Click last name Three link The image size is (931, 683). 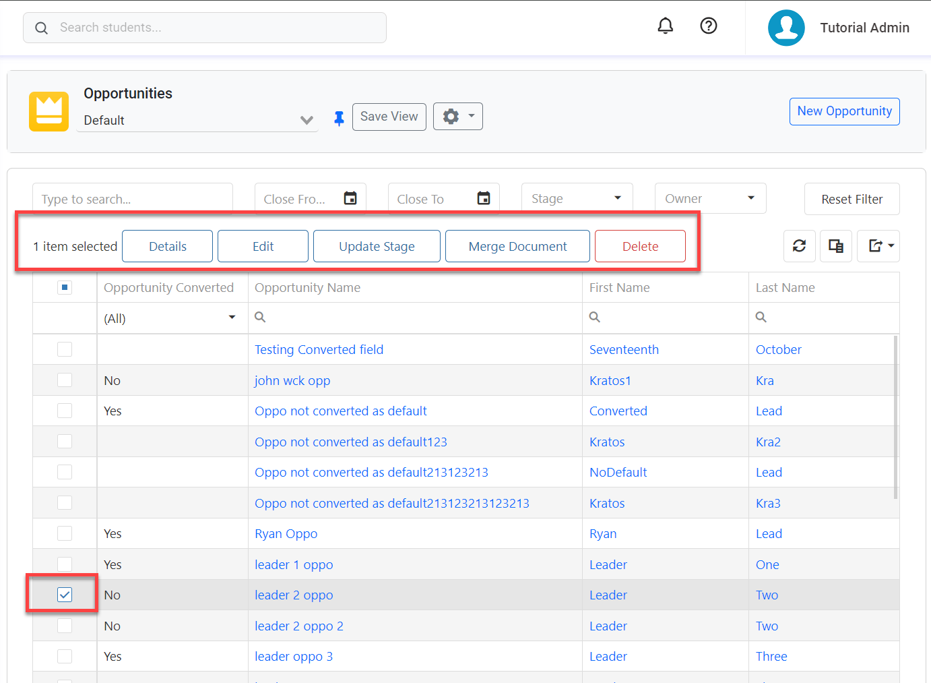[771, 656]
